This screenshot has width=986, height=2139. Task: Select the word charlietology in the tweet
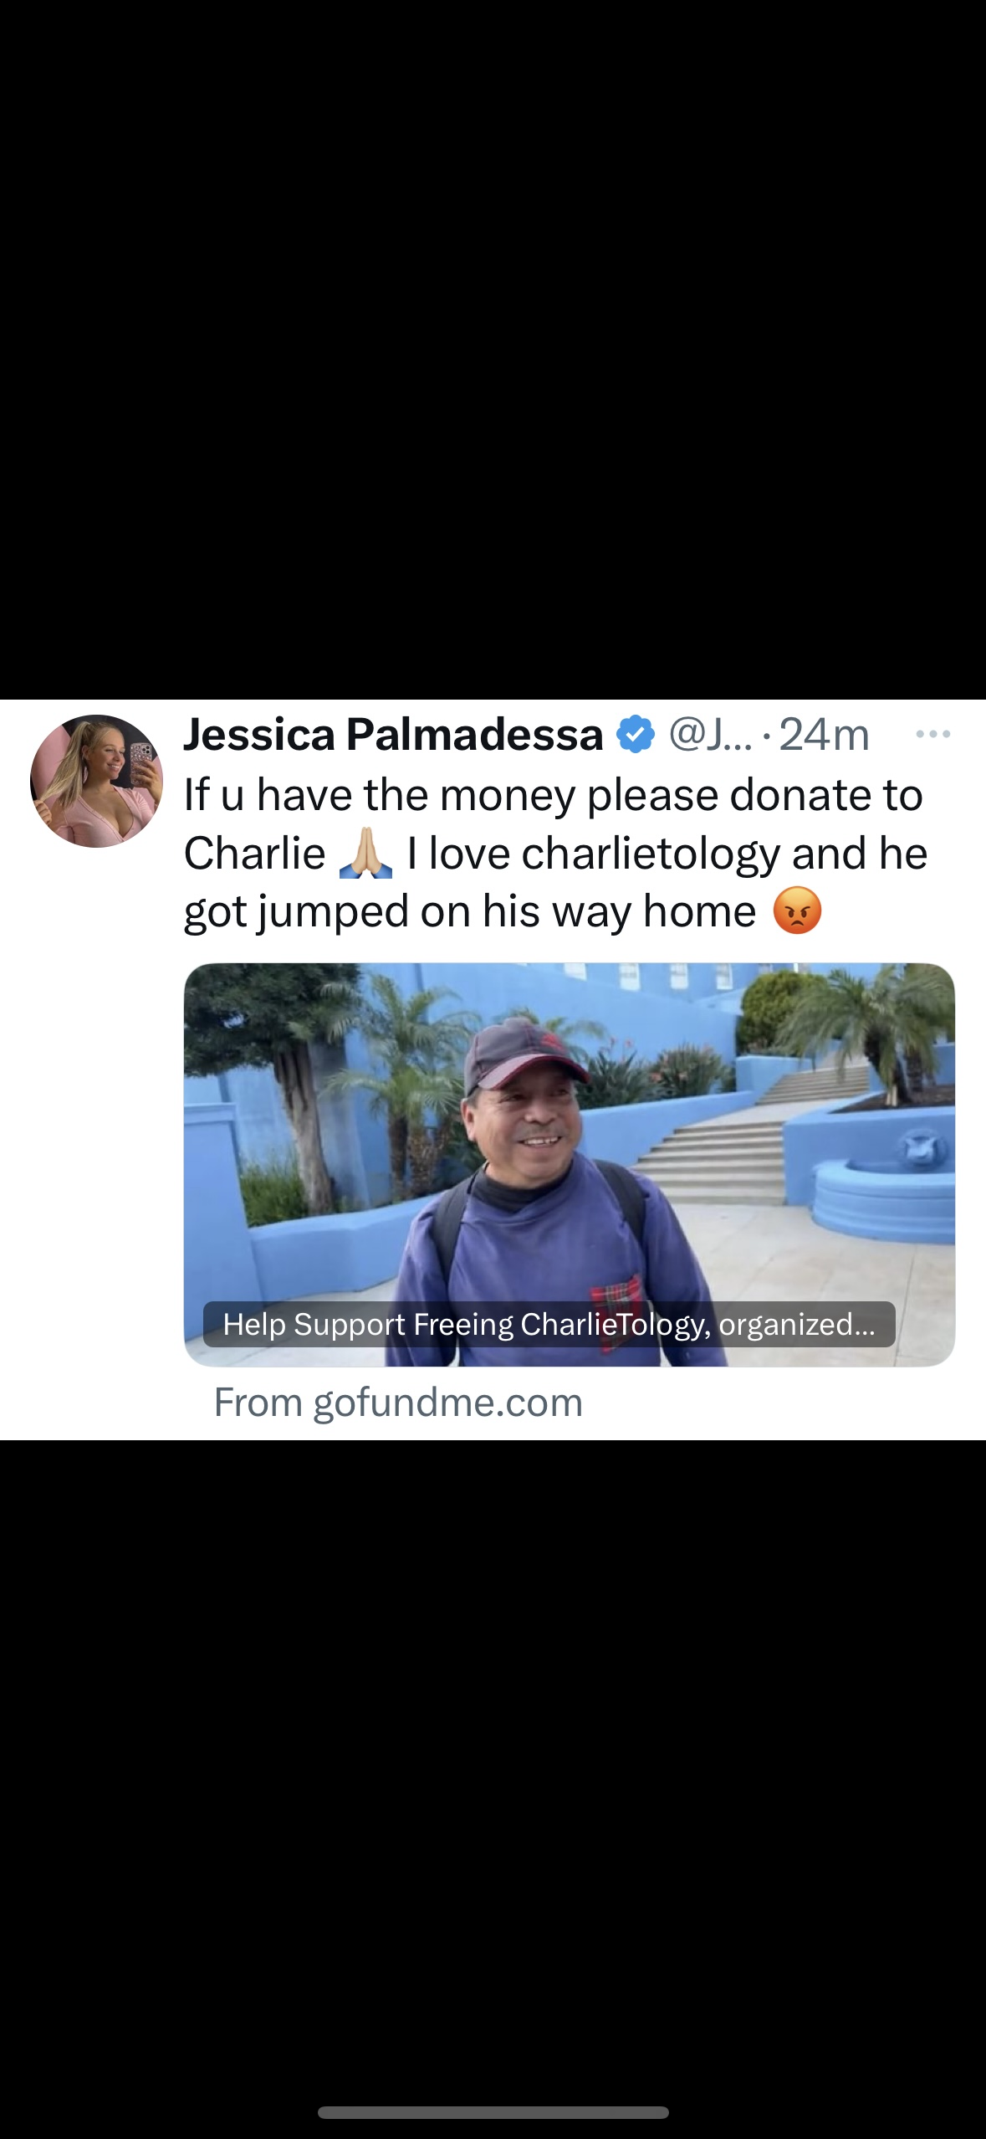[x=651, y=854]
